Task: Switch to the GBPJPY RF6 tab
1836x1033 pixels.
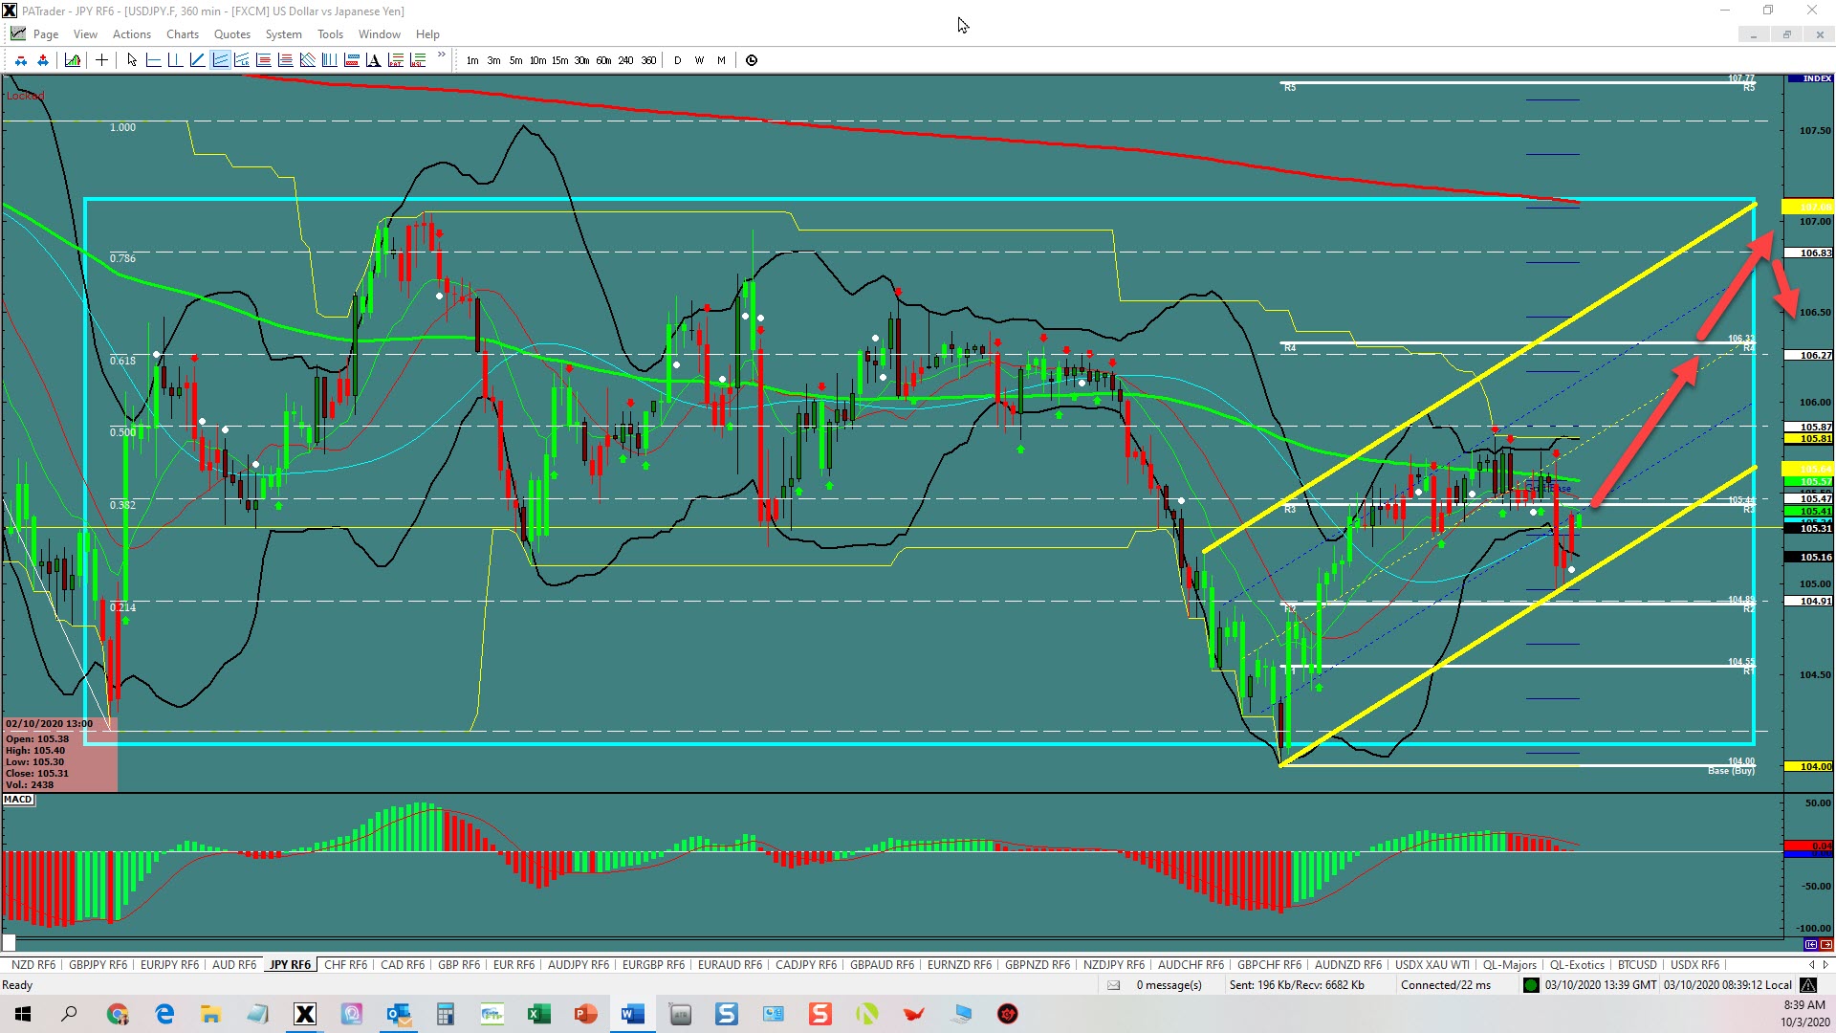Action: (x=98, y=965)
